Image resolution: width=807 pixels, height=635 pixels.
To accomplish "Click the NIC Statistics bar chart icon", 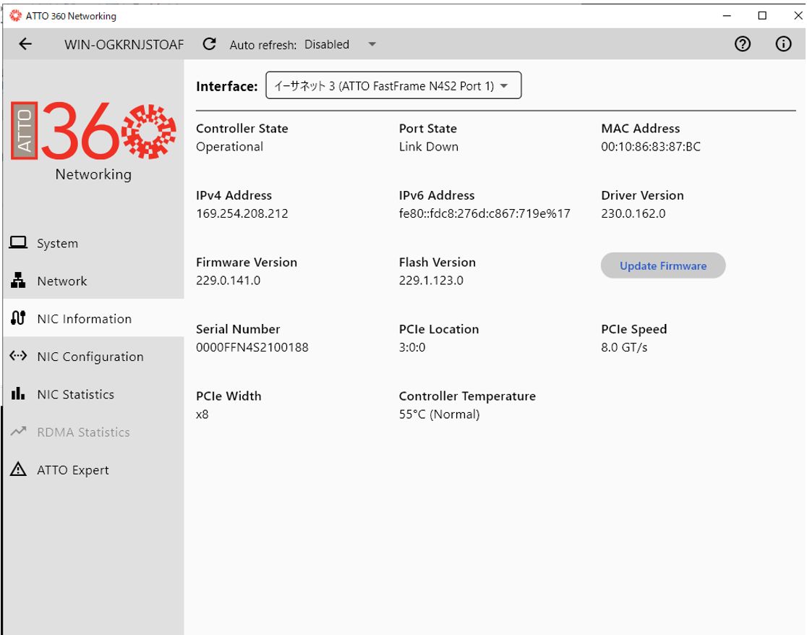I will (18, 393).
